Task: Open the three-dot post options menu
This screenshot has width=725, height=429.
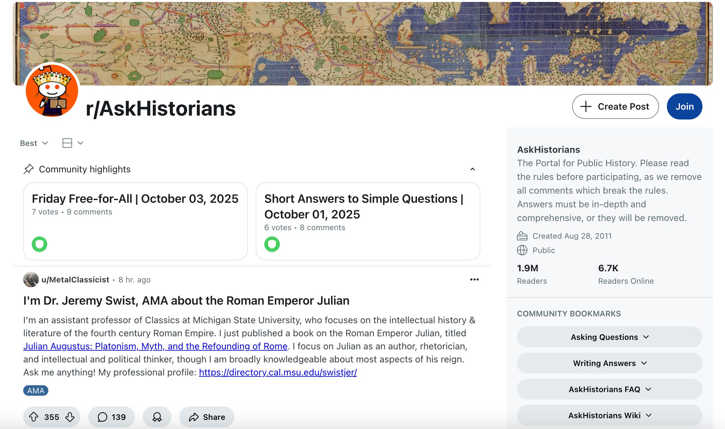Action: [x=474, y=279]
